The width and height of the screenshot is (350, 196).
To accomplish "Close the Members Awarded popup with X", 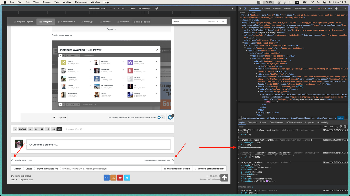I will click(x=157, y=50).
